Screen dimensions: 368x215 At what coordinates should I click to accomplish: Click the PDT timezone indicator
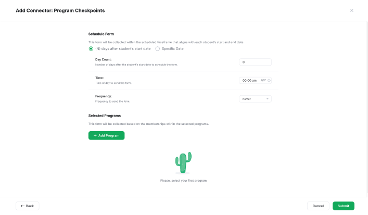(x=263, y=80)
